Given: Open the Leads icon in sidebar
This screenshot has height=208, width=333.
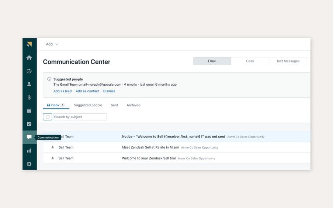Looking at the screenshot, I should (29, 71).
